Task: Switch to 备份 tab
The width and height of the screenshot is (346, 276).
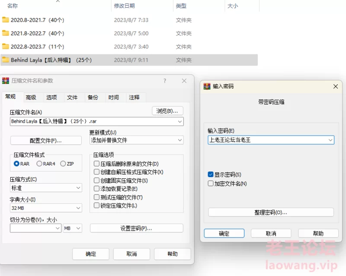Action: tap(93, 98)
